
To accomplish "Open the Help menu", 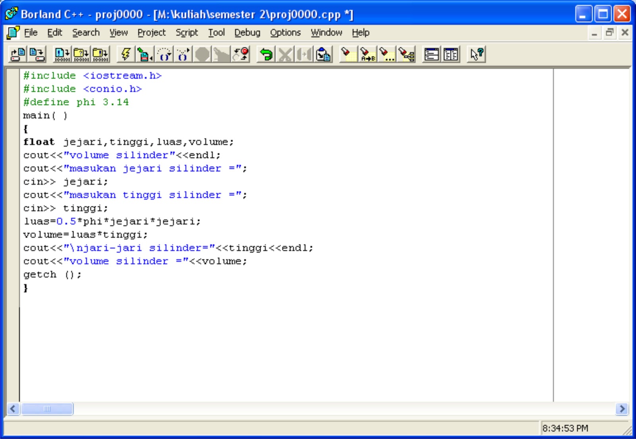I will point(361,33).
